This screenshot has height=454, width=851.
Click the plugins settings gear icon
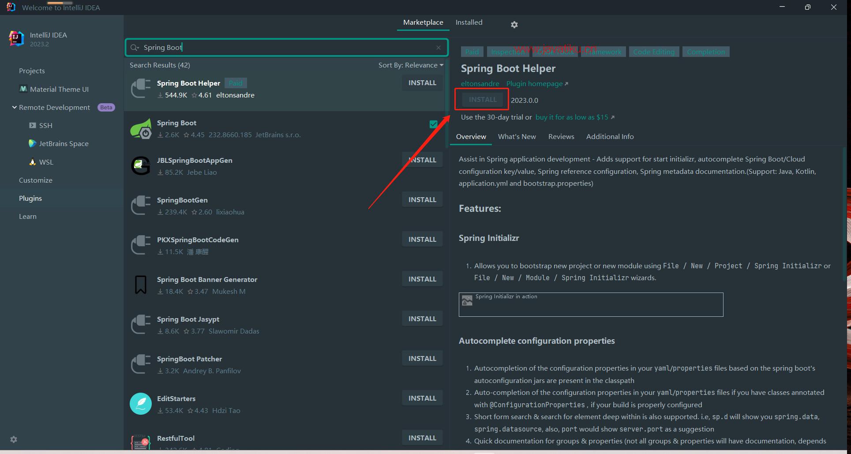(514, 25)
